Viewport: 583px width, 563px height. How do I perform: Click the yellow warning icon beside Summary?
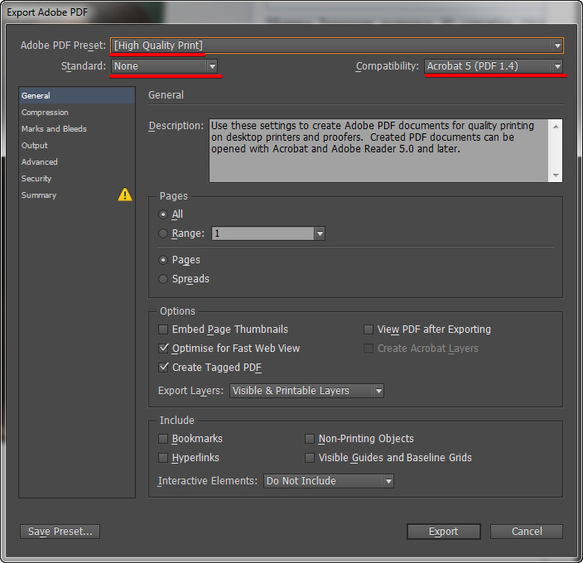pos(125,195)
